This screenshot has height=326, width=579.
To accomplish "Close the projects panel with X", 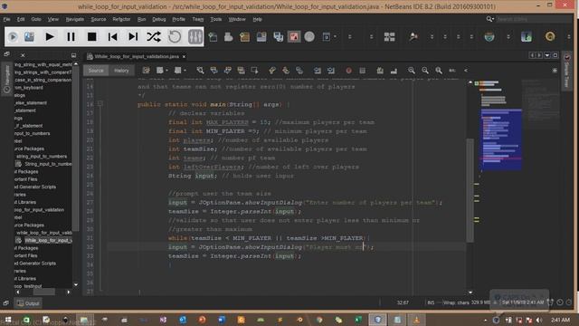I will [23, 55].
